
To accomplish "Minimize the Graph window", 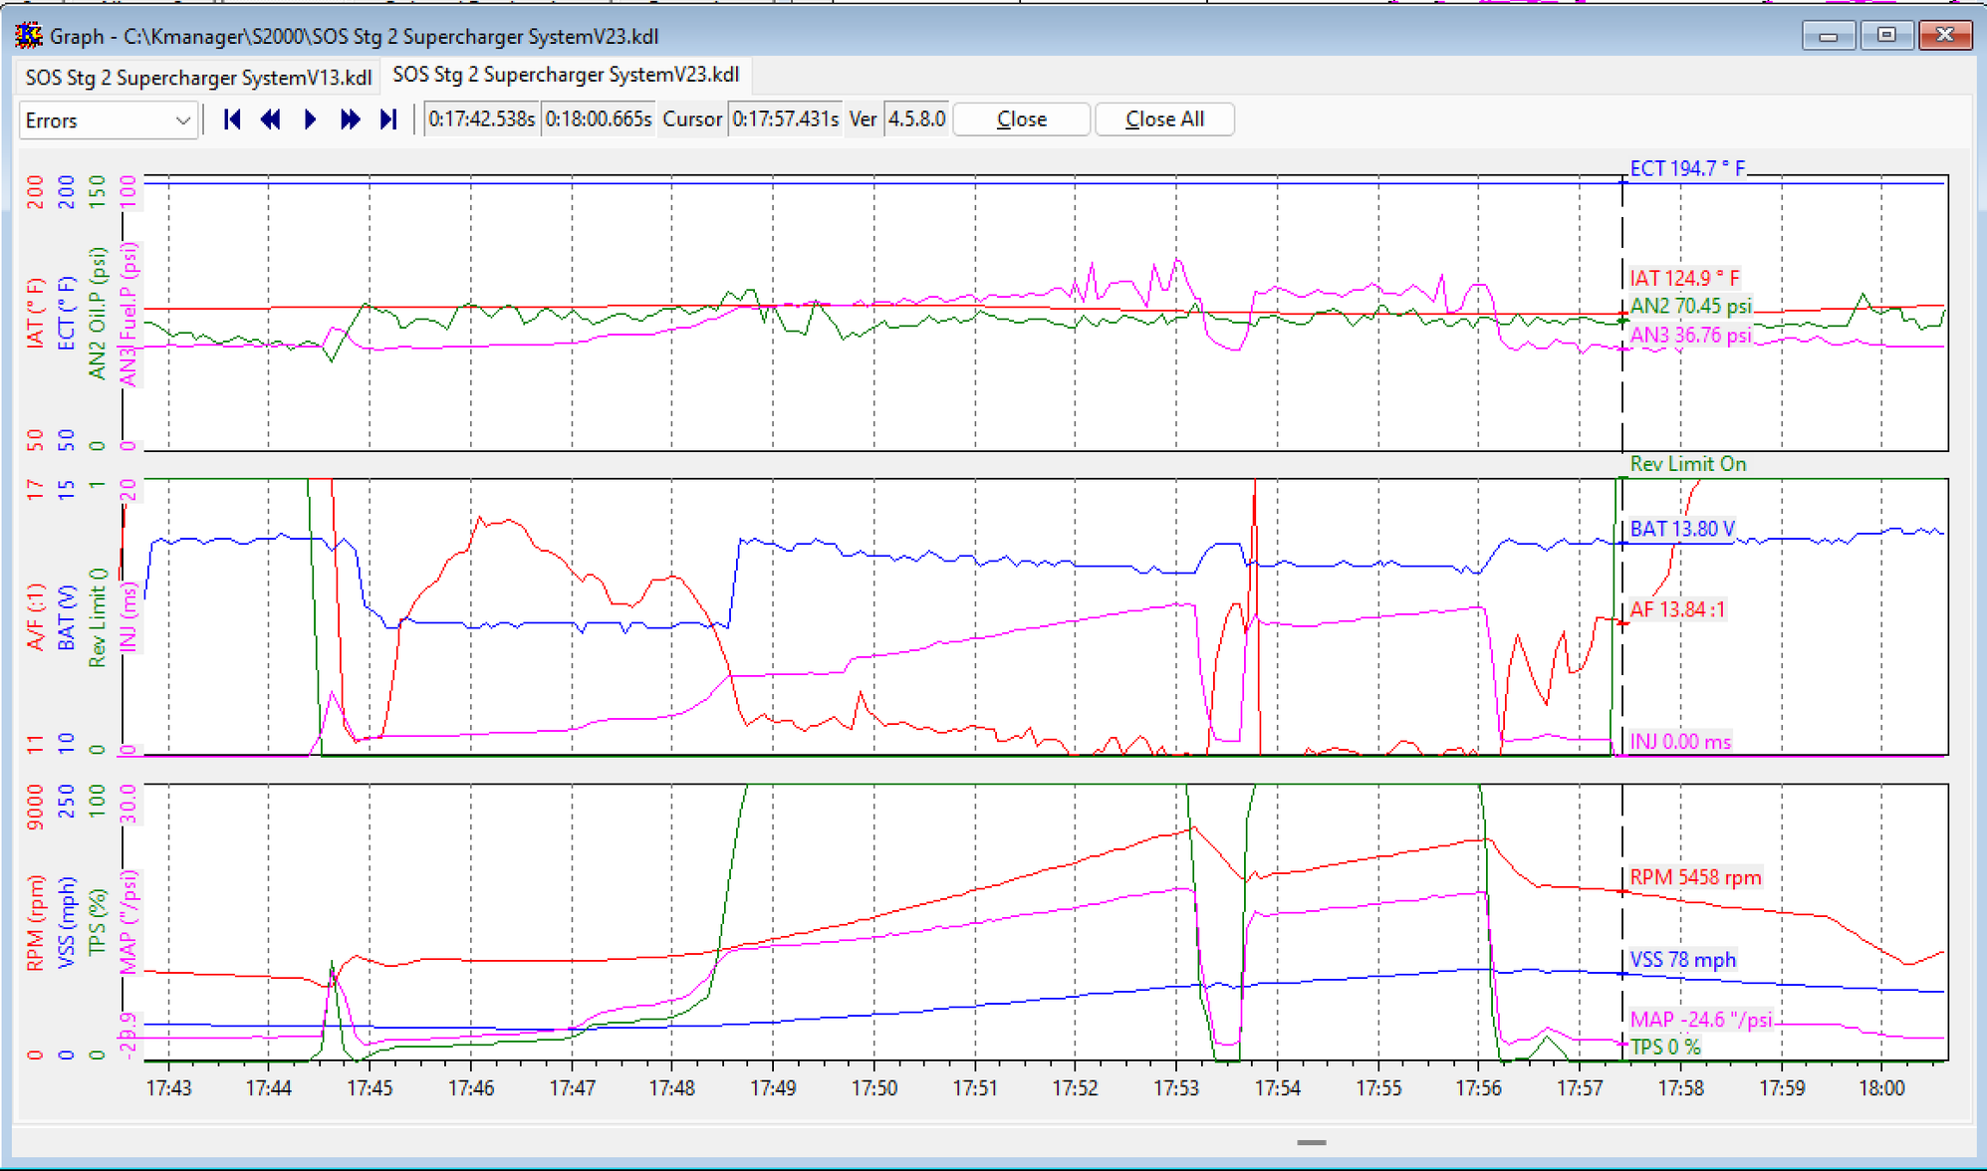I will pos(1829,36).
